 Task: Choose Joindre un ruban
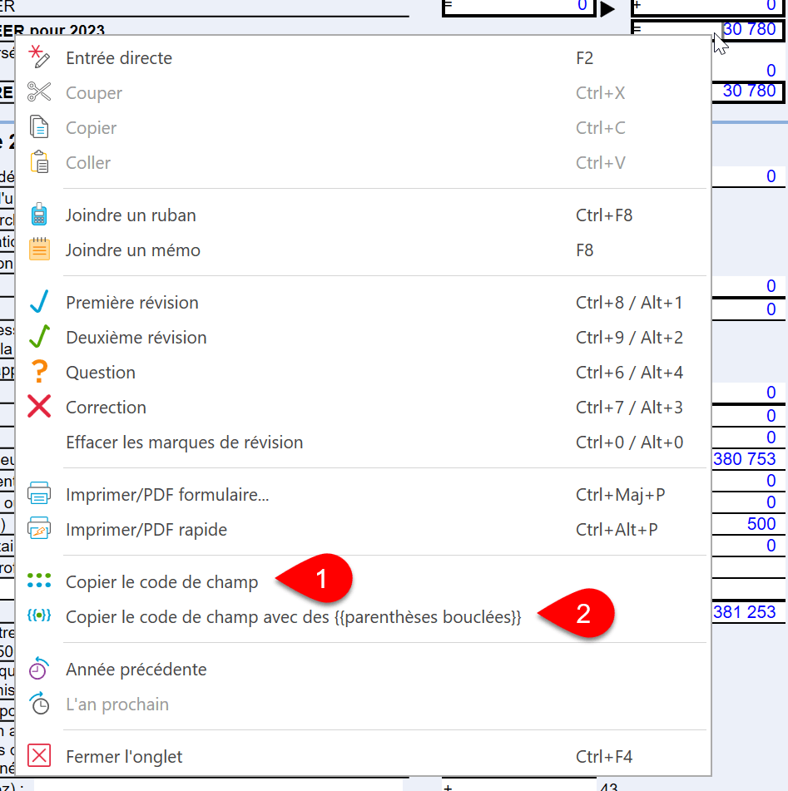[x=363, y=215]
